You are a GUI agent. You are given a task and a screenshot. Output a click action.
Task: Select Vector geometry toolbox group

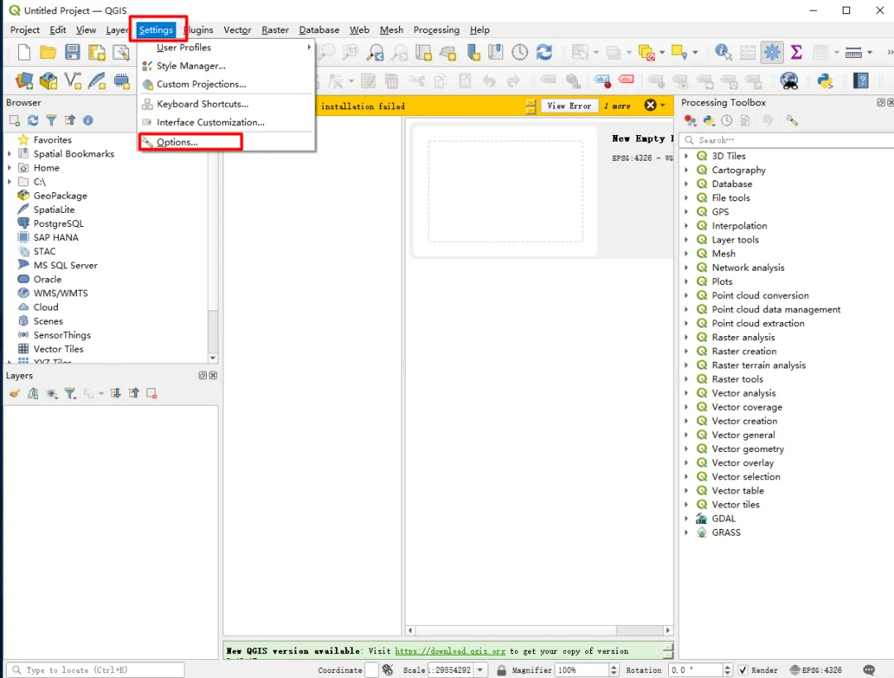pyautogui.click(x=747, y=449)
